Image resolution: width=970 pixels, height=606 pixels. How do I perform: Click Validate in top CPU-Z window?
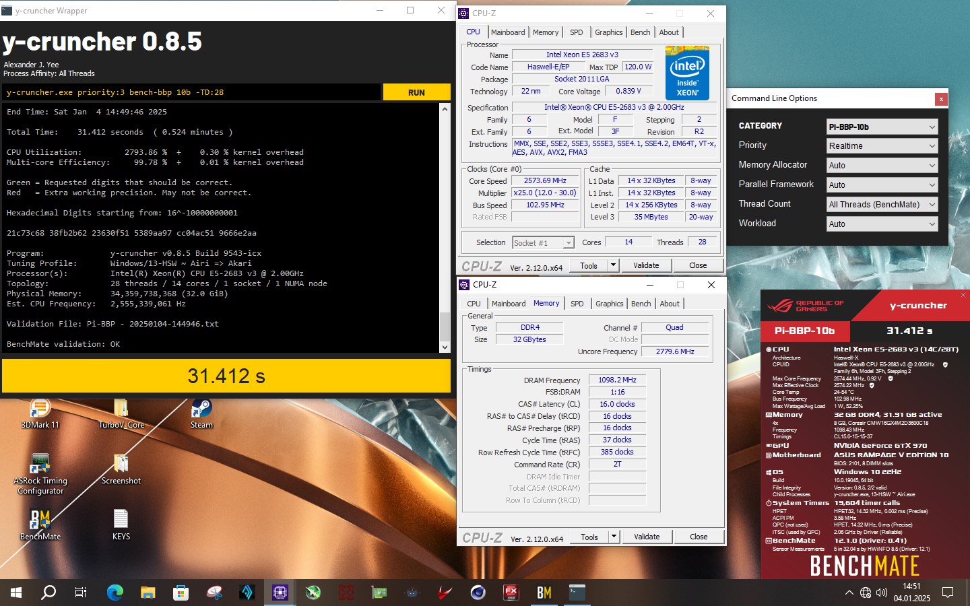[x=646, y=265]
